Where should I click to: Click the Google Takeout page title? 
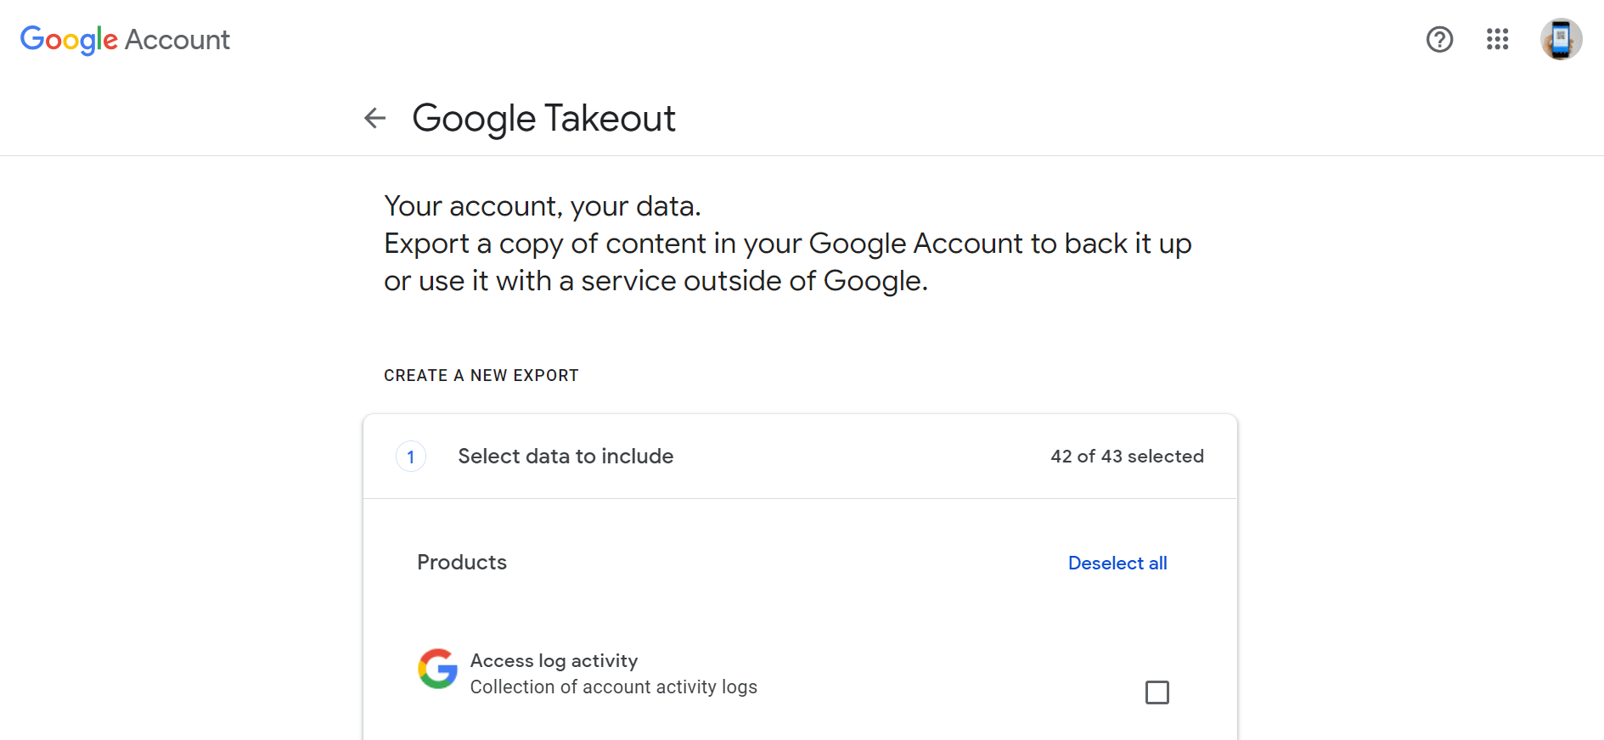click(543, 118)
